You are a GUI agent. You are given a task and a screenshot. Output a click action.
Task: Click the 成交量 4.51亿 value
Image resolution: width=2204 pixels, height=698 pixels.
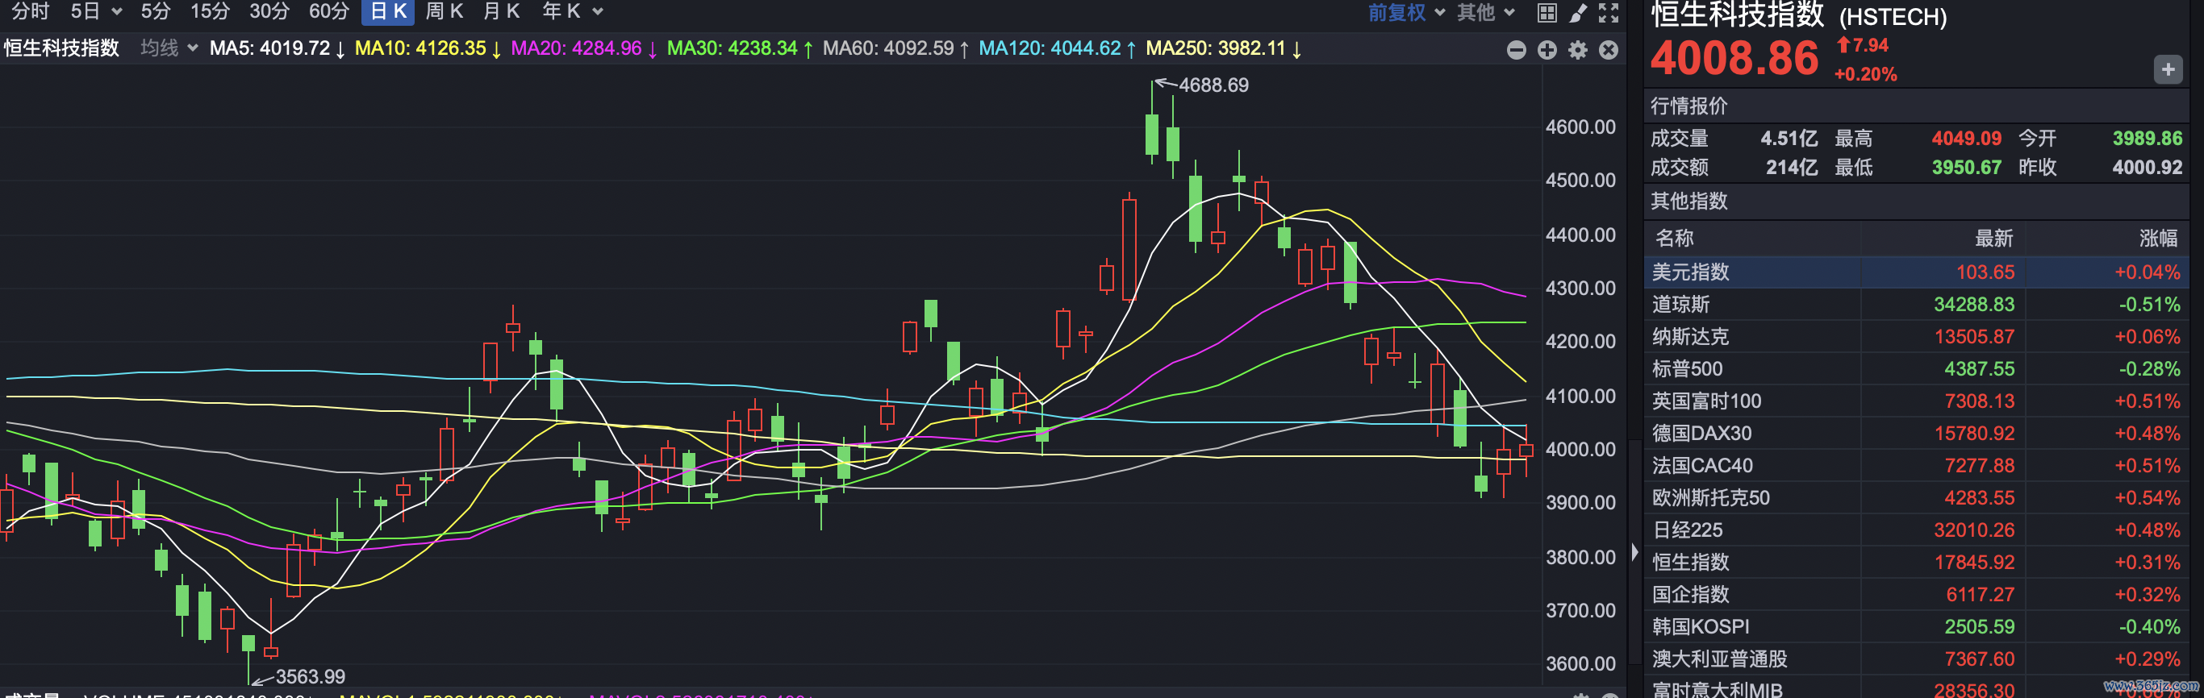[1789, 139]
